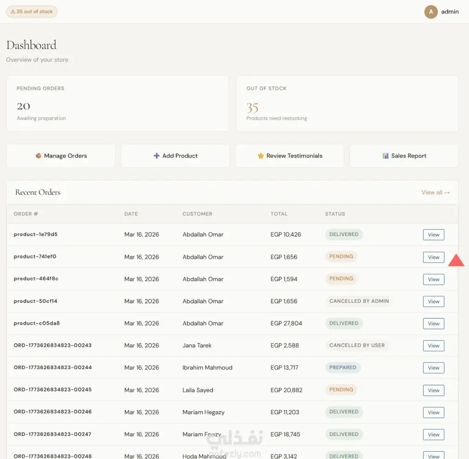Click customer name Jana Tarek
Viewport: 469px width, 459px height.
coord(197,345)
